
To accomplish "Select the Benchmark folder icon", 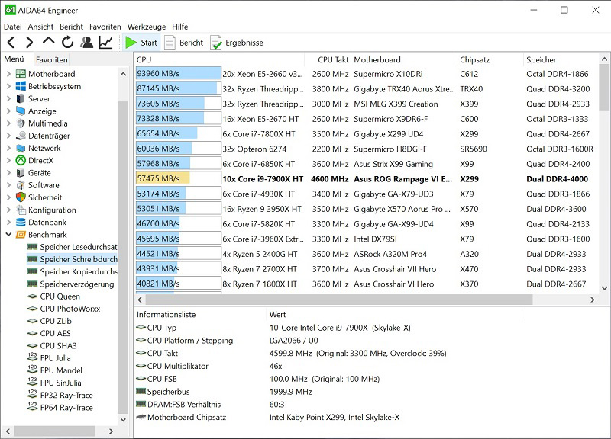I will tap(21, 235).
